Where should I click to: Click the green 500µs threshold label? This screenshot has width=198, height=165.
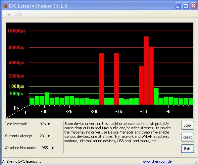17,94
